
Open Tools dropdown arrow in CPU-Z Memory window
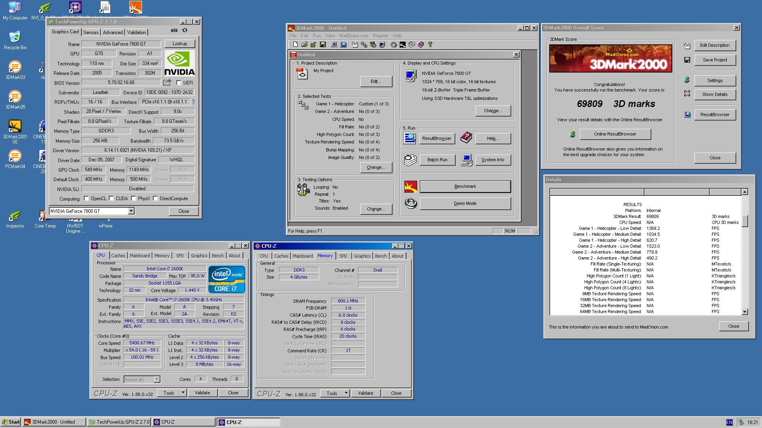tap(346, 393)
